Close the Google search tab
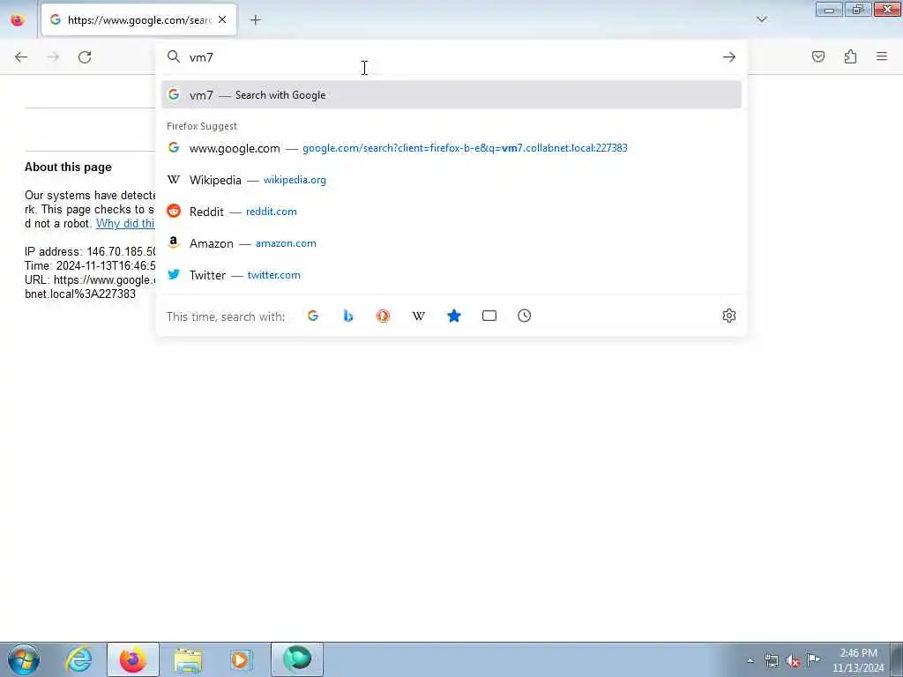The width and height of the screenshot is (903, 677). pyautogui.click(x=222, y=19)
